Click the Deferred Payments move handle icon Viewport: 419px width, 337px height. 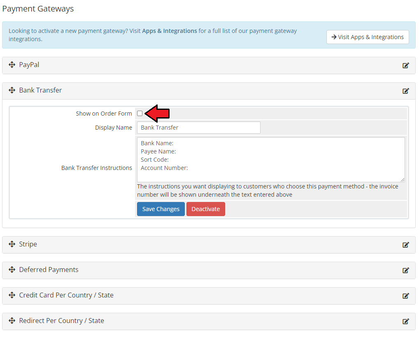click(x=12, y=270)
